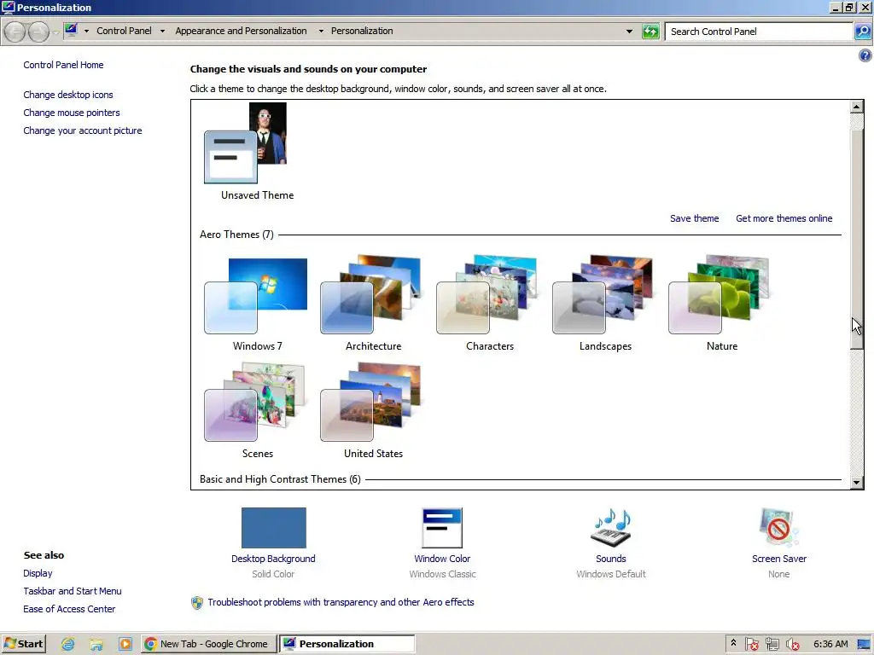Viewport: 874px width, 655px height.
Task: Apply the Nature theme
Action: click(x=719, y=294)
